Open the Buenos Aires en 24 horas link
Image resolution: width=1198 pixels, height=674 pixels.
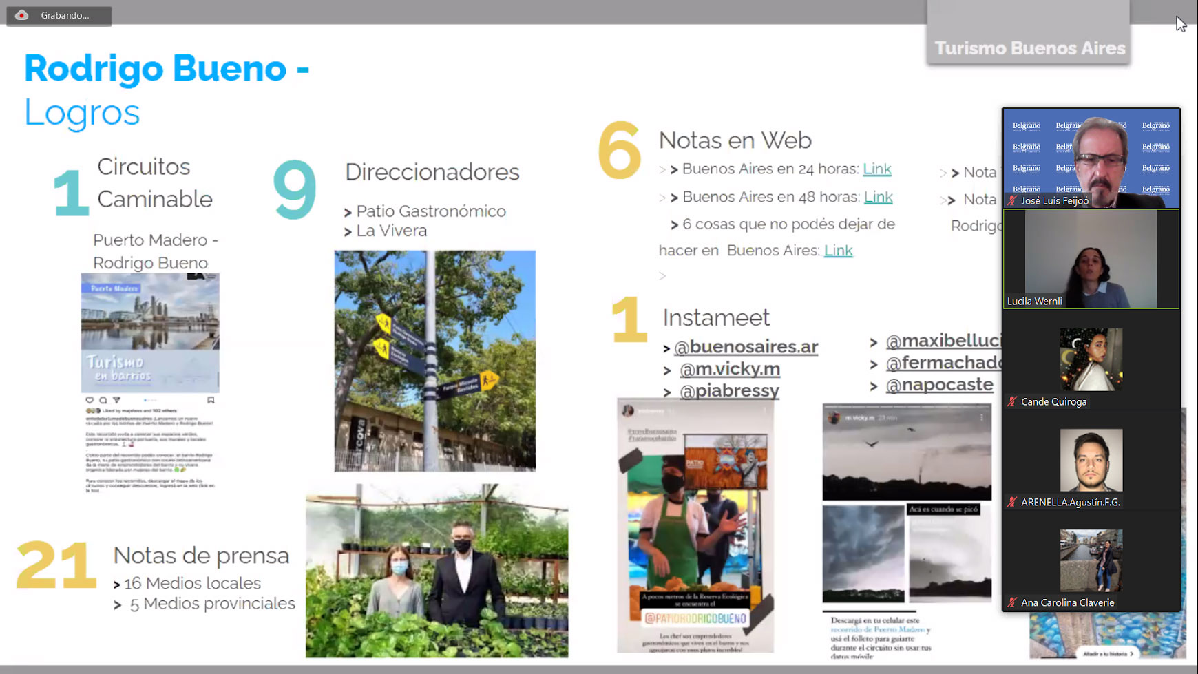pos(876,169)
